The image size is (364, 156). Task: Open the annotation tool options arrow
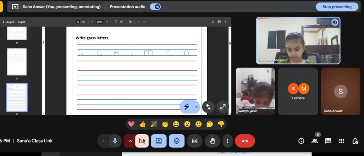pyautogui.click(x=196, y=107)
